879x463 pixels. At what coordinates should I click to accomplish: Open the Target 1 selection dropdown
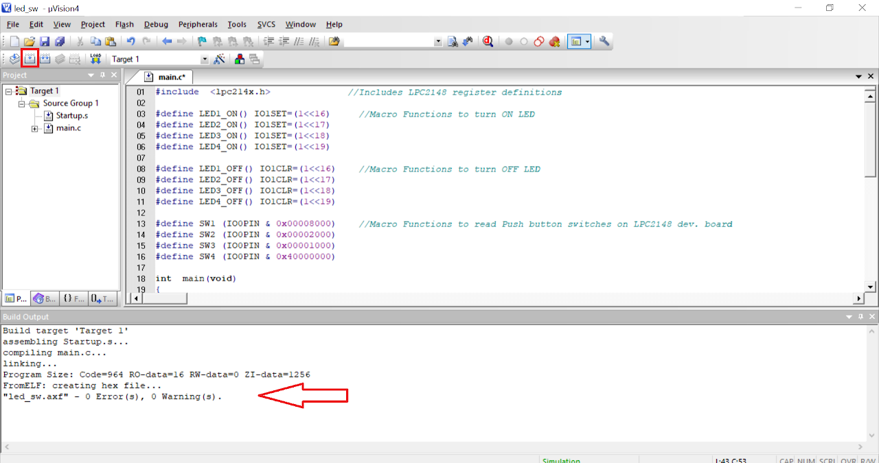pyautogui.click(x=204, y=60)
